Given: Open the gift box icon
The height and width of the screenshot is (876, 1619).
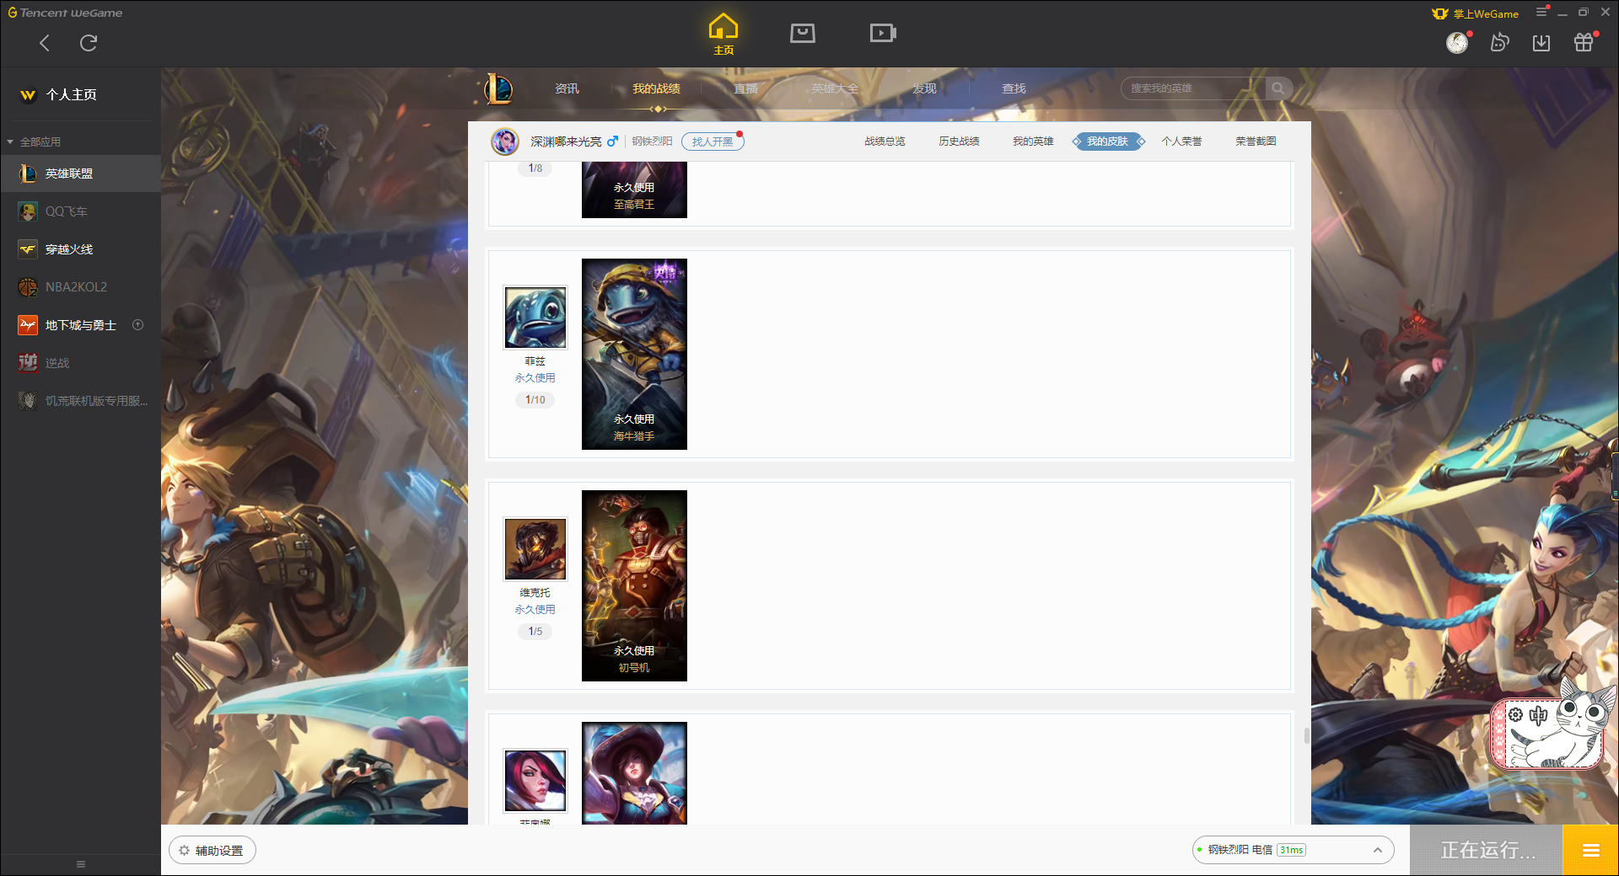Looking at the screenshot, I should (1584, 42).
